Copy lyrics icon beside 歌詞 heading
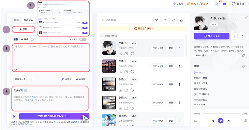This screenshot has width=249, height=130. pyautogui.click(x=243, y=66)
